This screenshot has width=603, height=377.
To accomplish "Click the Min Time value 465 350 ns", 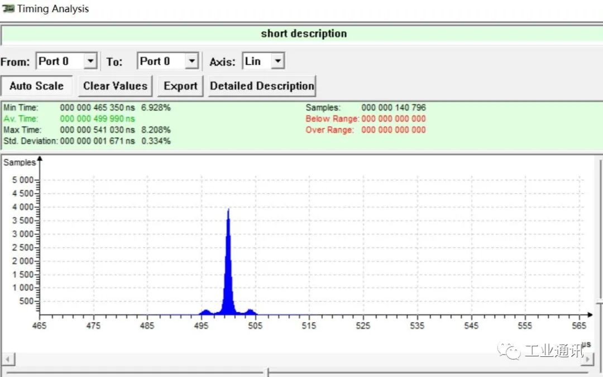I will [97, 108].
